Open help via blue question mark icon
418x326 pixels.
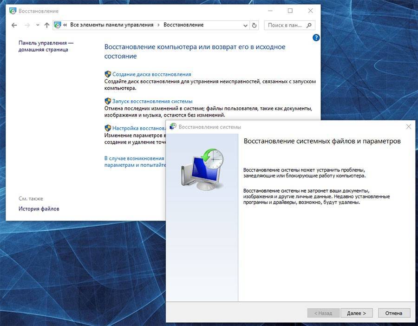(316, 38)
